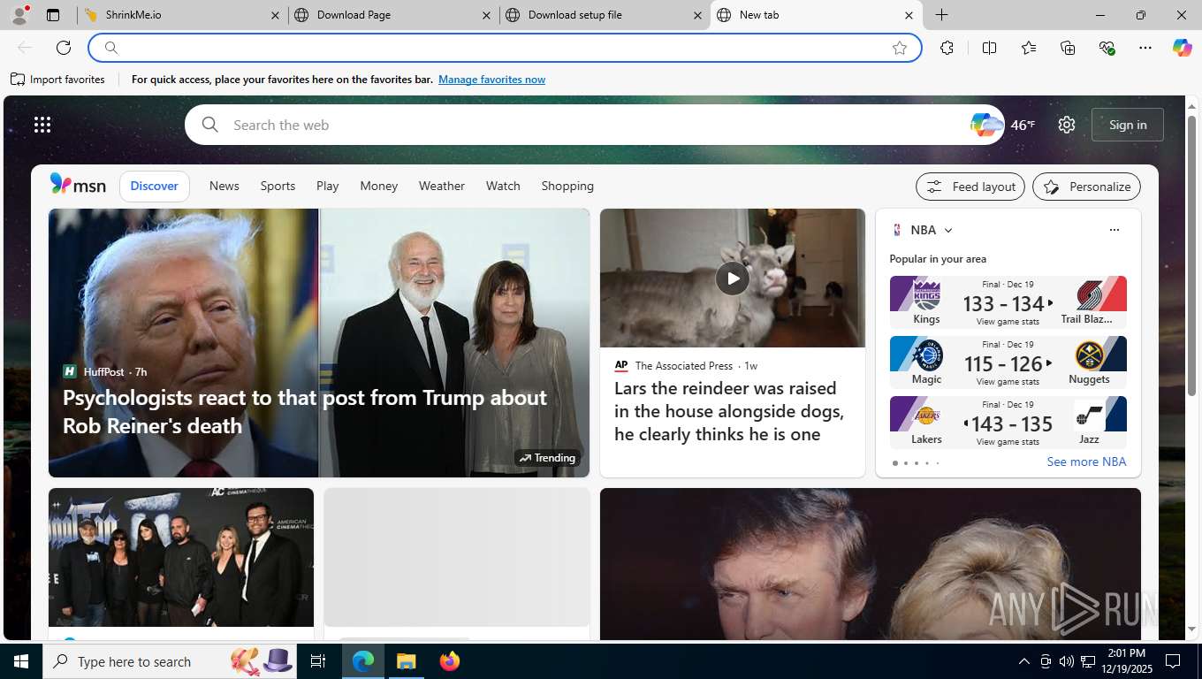Viewport: 1202px width, 679px height.
Task: Open a new tab with plus button
Action: point(942,15)
